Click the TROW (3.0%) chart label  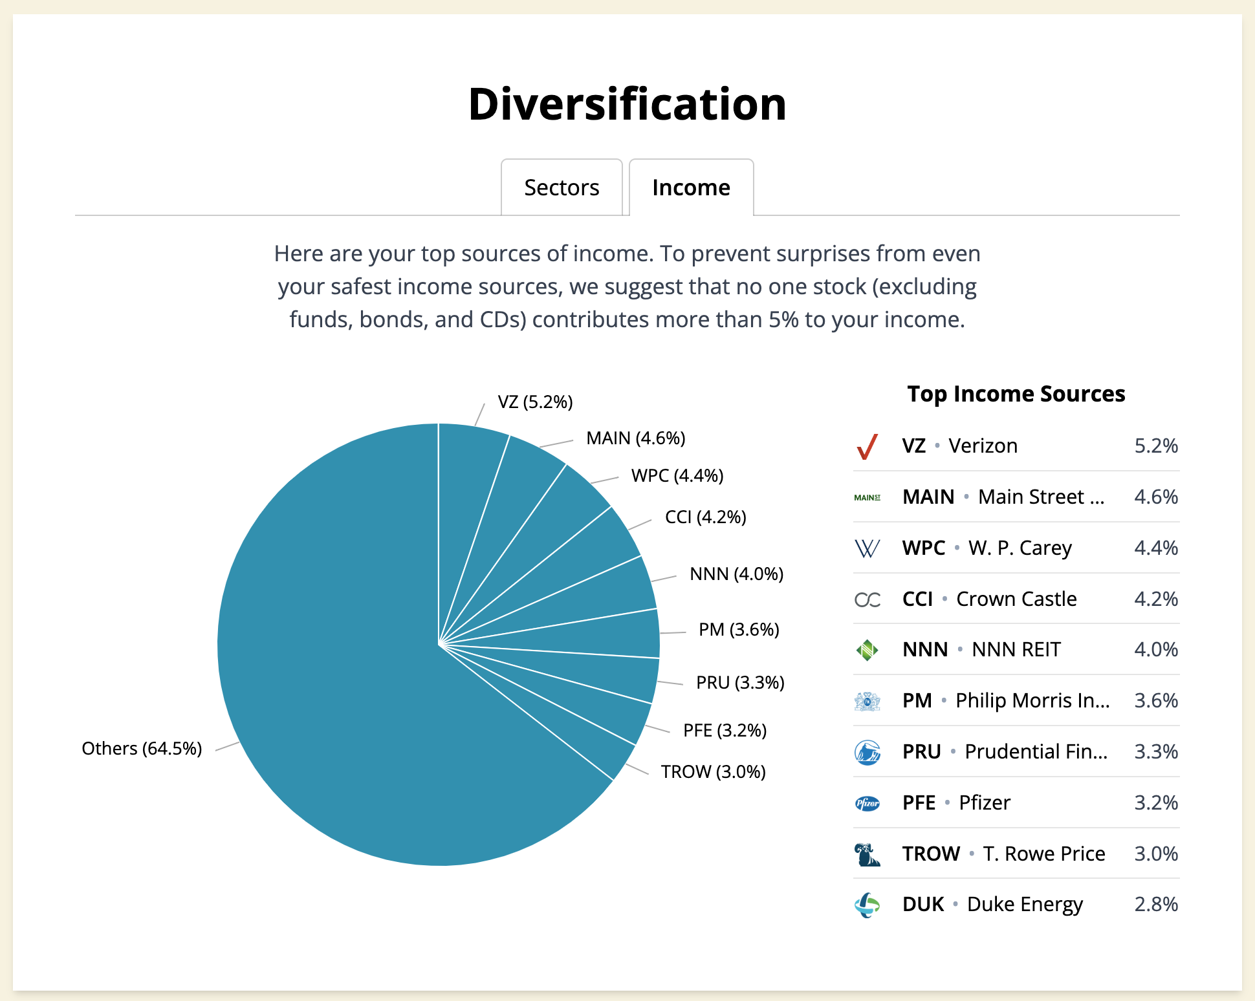tap(713, 772)
